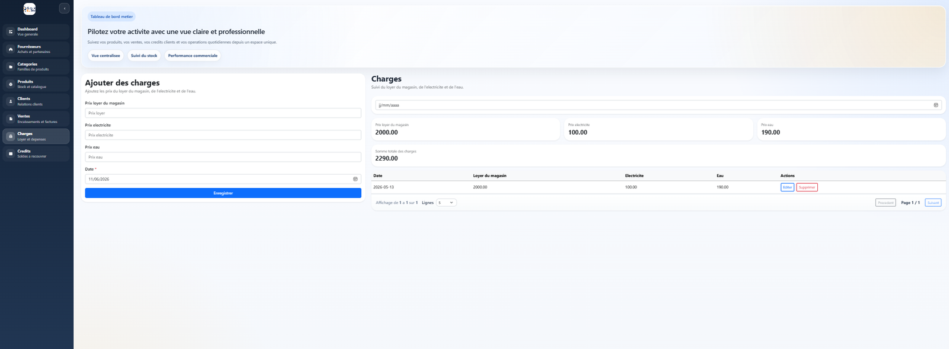Click the Suivant pagination button
Viewport: 949px width, 349px height.
tap(933, 203)
